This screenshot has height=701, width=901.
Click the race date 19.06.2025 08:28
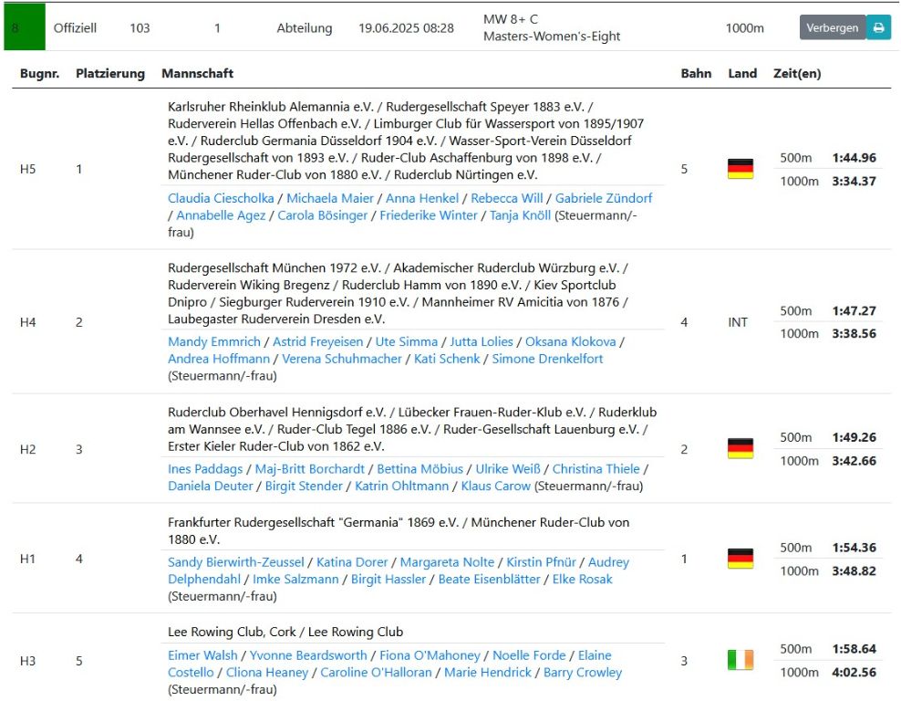[x=406, y=28]
